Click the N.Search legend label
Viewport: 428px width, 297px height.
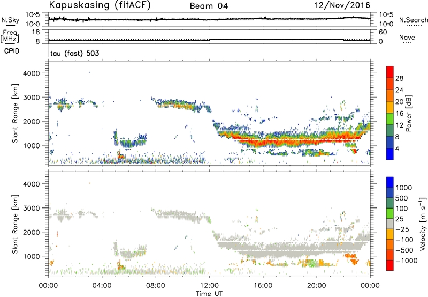coord(413,20)
